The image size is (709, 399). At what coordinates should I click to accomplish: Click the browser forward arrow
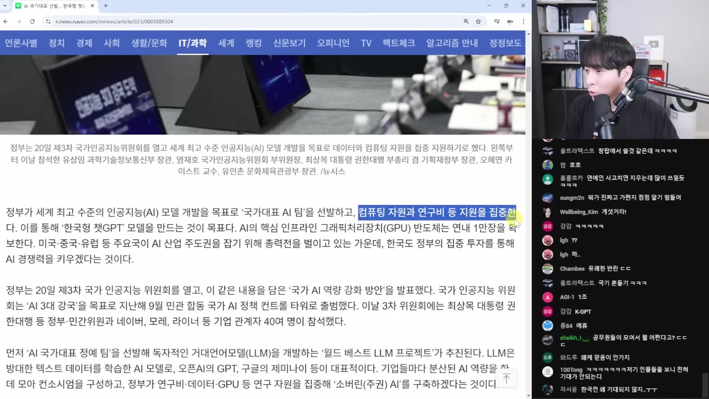point(18,22)
